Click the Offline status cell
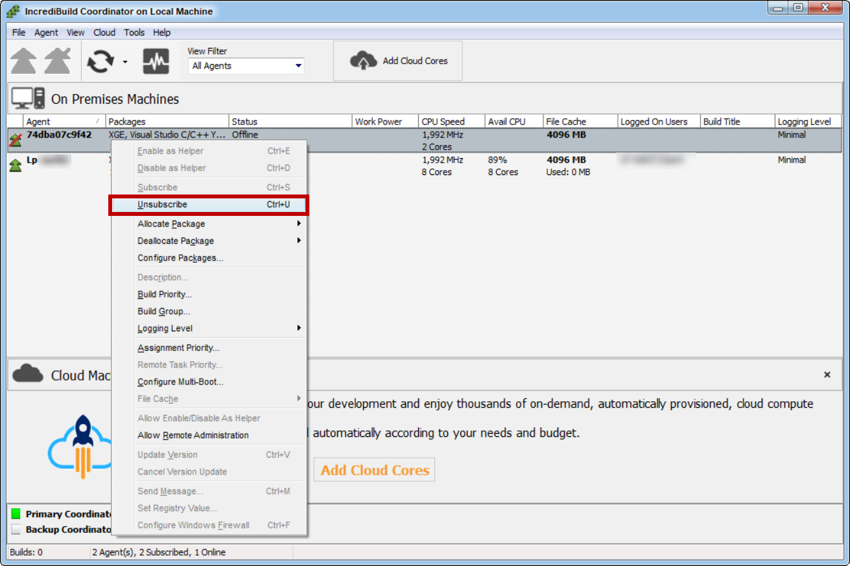Viewport: 850px width, 566px height. coord(245,135)
